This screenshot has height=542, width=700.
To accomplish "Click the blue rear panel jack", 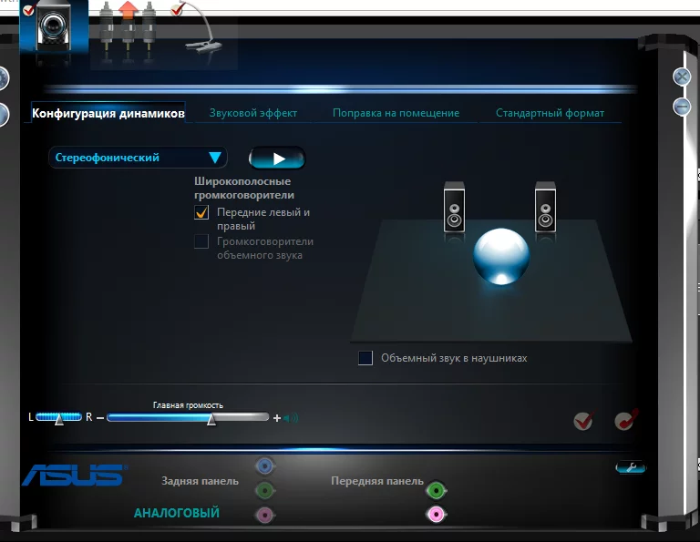I will tap(264, 466).
